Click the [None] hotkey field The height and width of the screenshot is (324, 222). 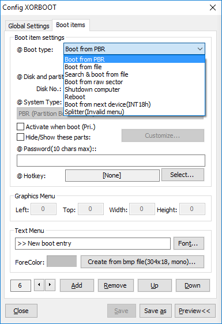point(112,175)
